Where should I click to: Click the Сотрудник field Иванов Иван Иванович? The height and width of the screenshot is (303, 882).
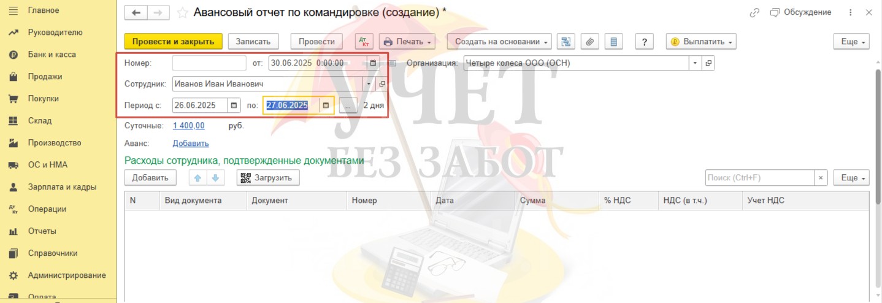point(267,84)
